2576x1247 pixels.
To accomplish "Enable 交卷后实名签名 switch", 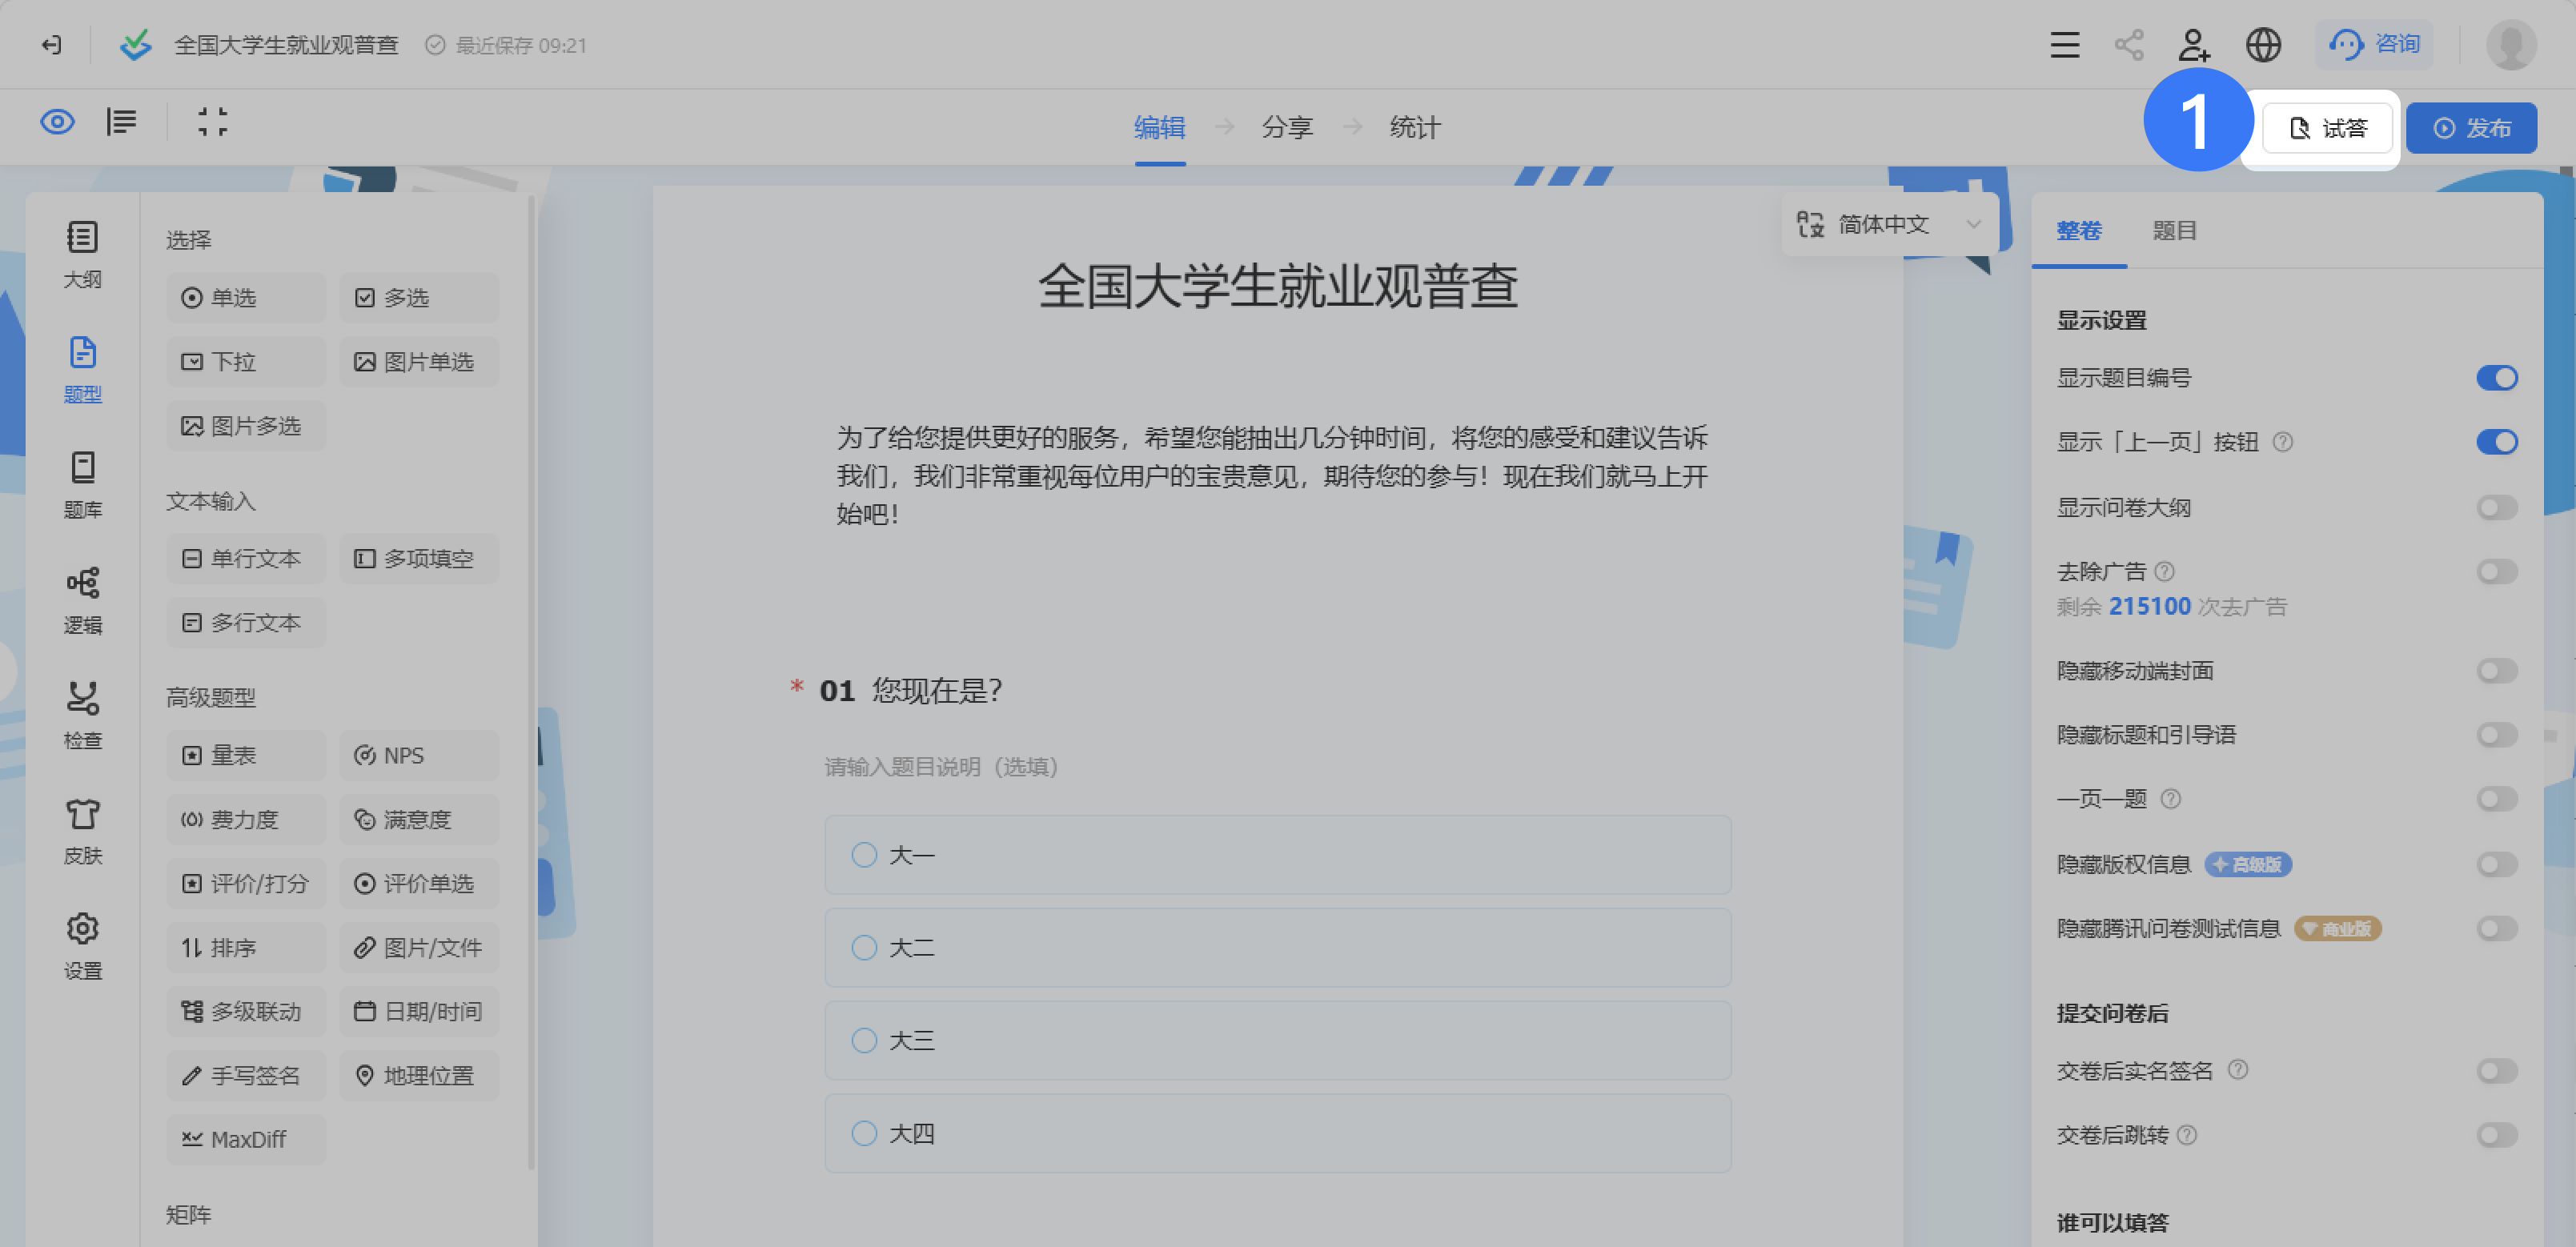I will point(2496,1070).
